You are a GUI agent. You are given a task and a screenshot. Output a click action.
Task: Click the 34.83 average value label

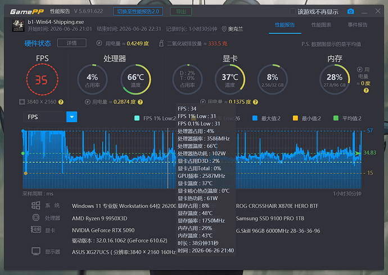pos(369,153)
